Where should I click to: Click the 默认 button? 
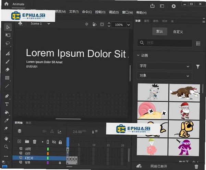[x=160, y=31]
